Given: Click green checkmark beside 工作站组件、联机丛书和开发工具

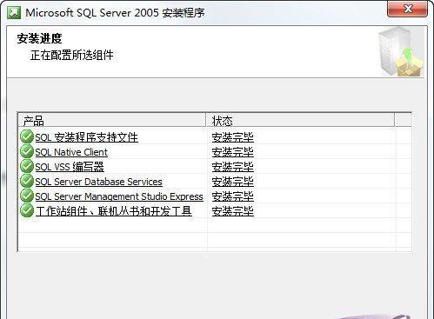Looking at the screenshot, I should pyautogui.click(x=27, y=210).
